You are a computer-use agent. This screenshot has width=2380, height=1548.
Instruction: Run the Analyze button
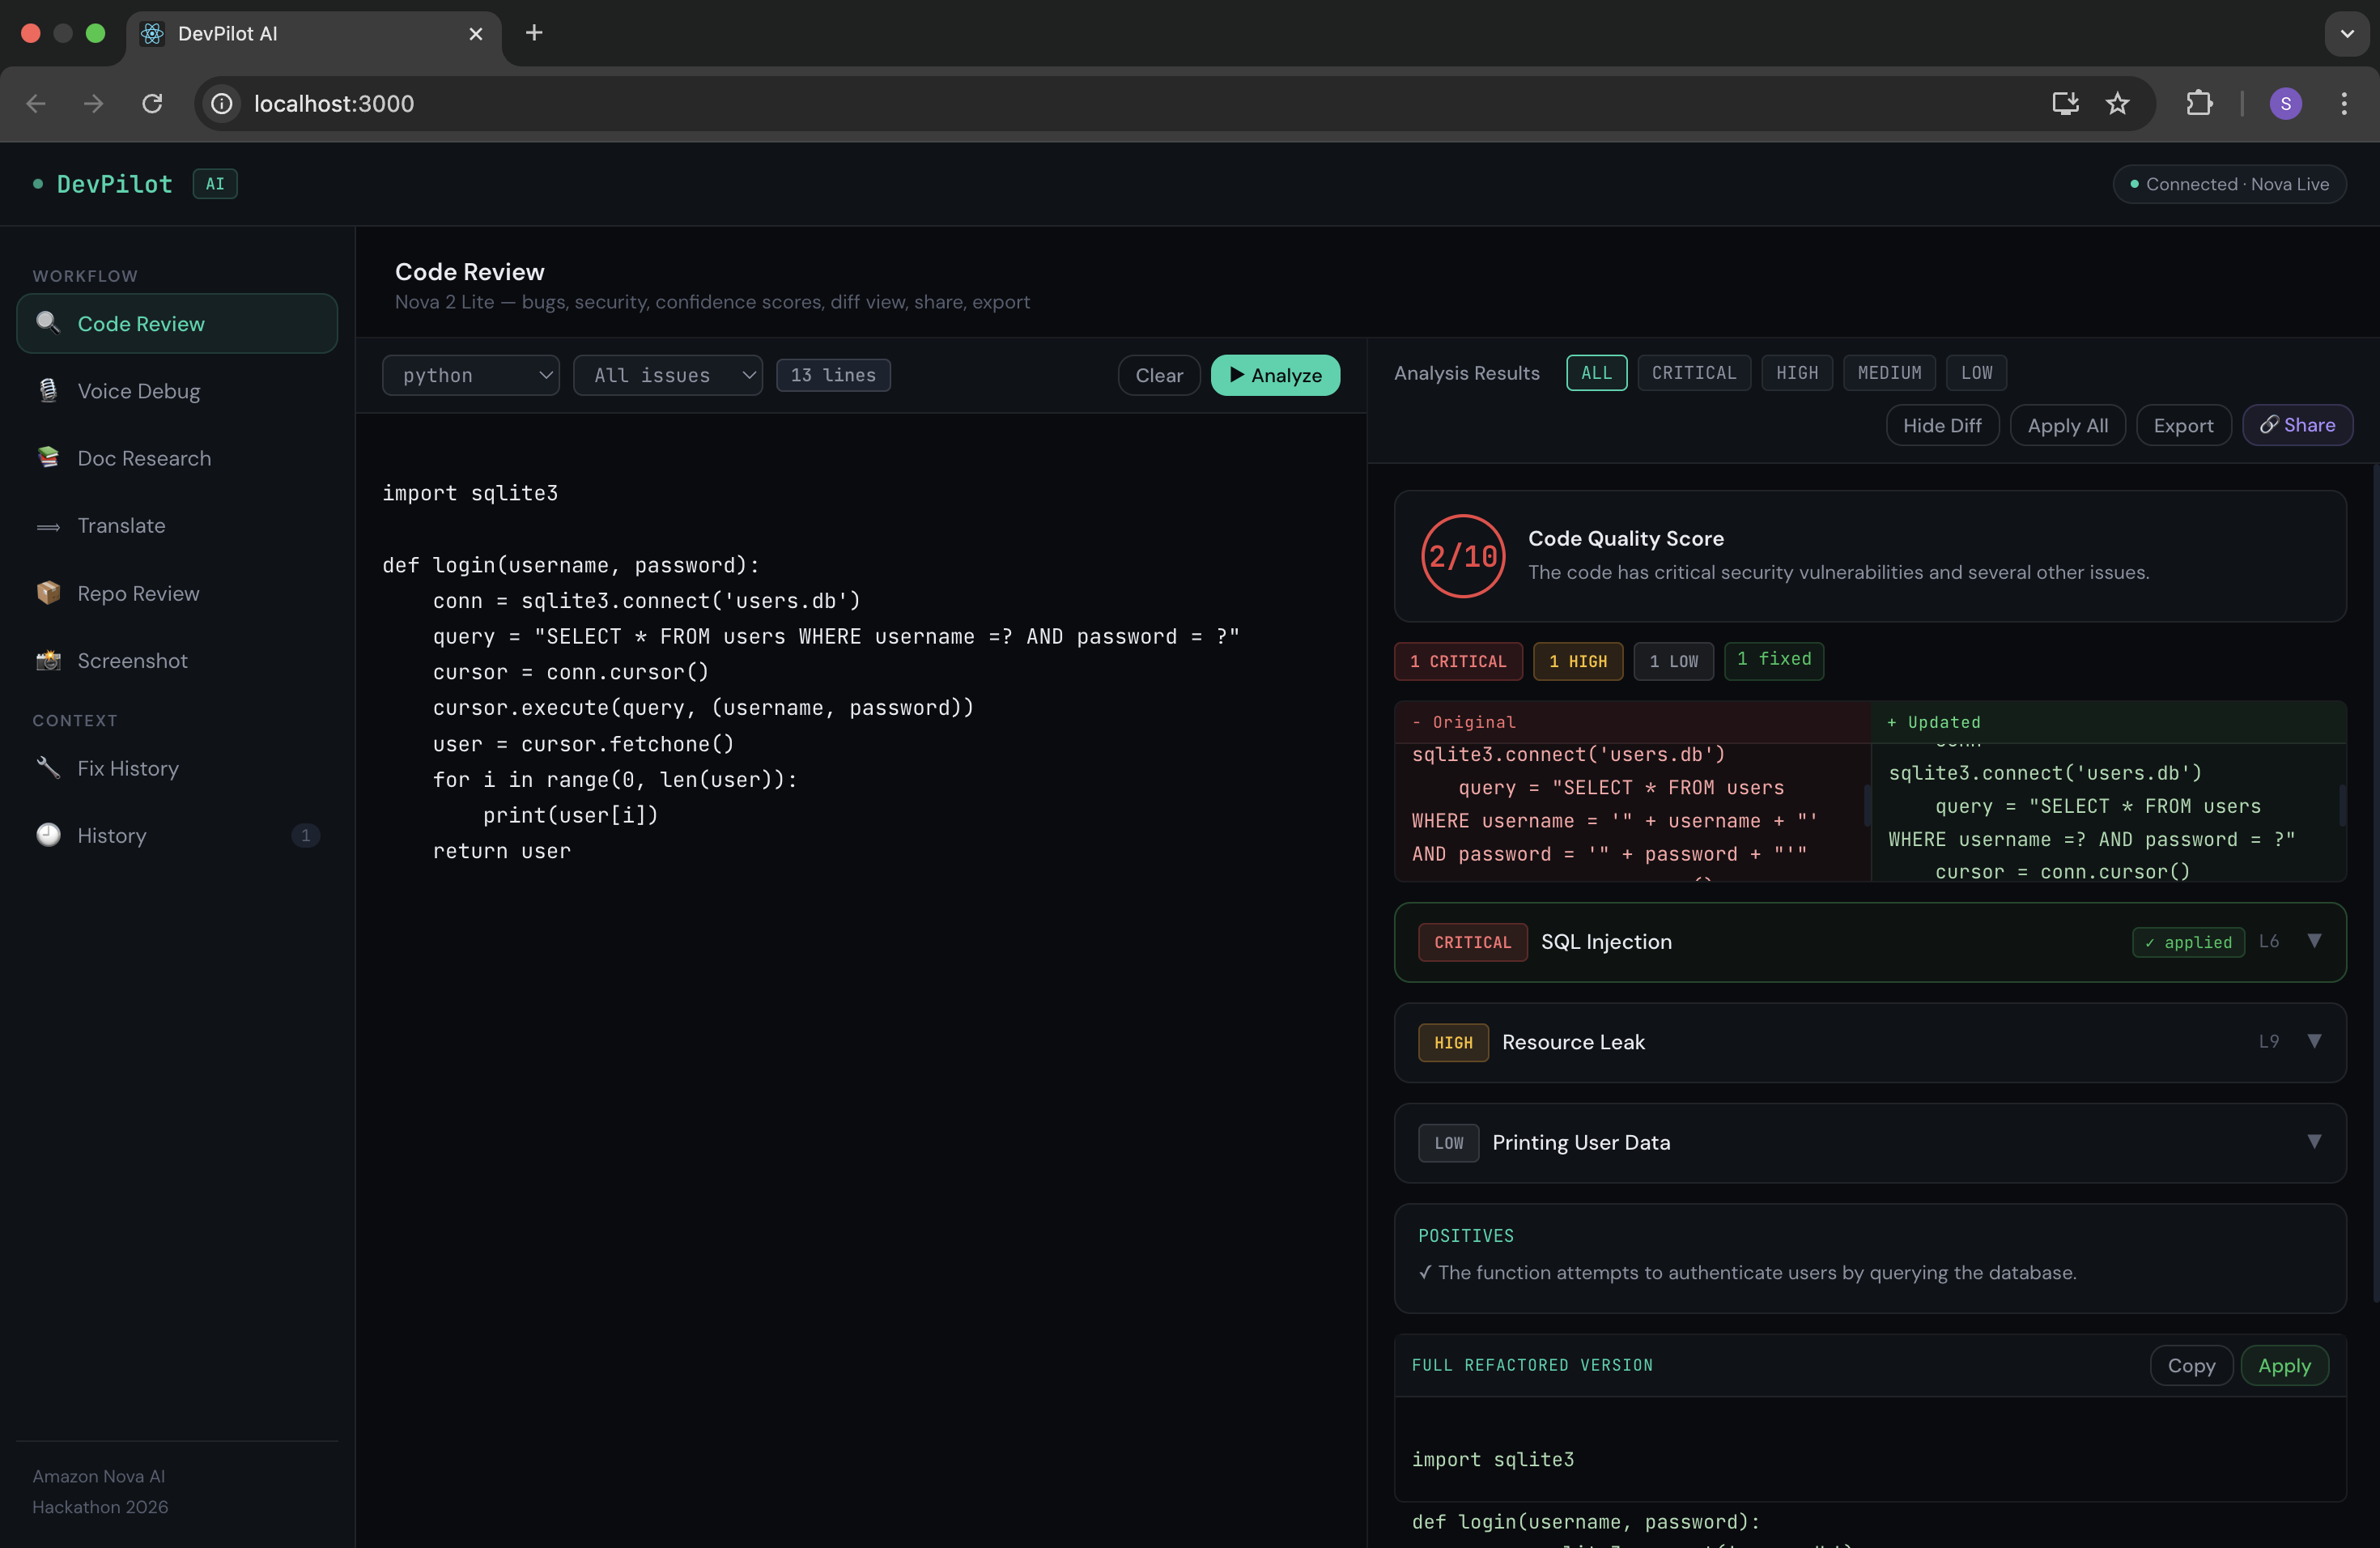(1274, 375)
